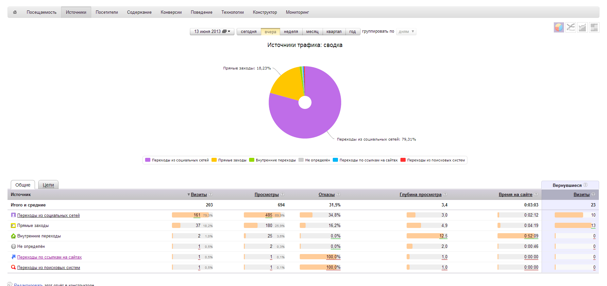Switch to the Цели tab

click(x=48, y=185)
